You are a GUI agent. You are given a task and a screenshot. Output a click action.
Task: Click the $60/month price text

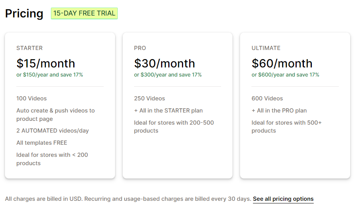pos(282,63)
